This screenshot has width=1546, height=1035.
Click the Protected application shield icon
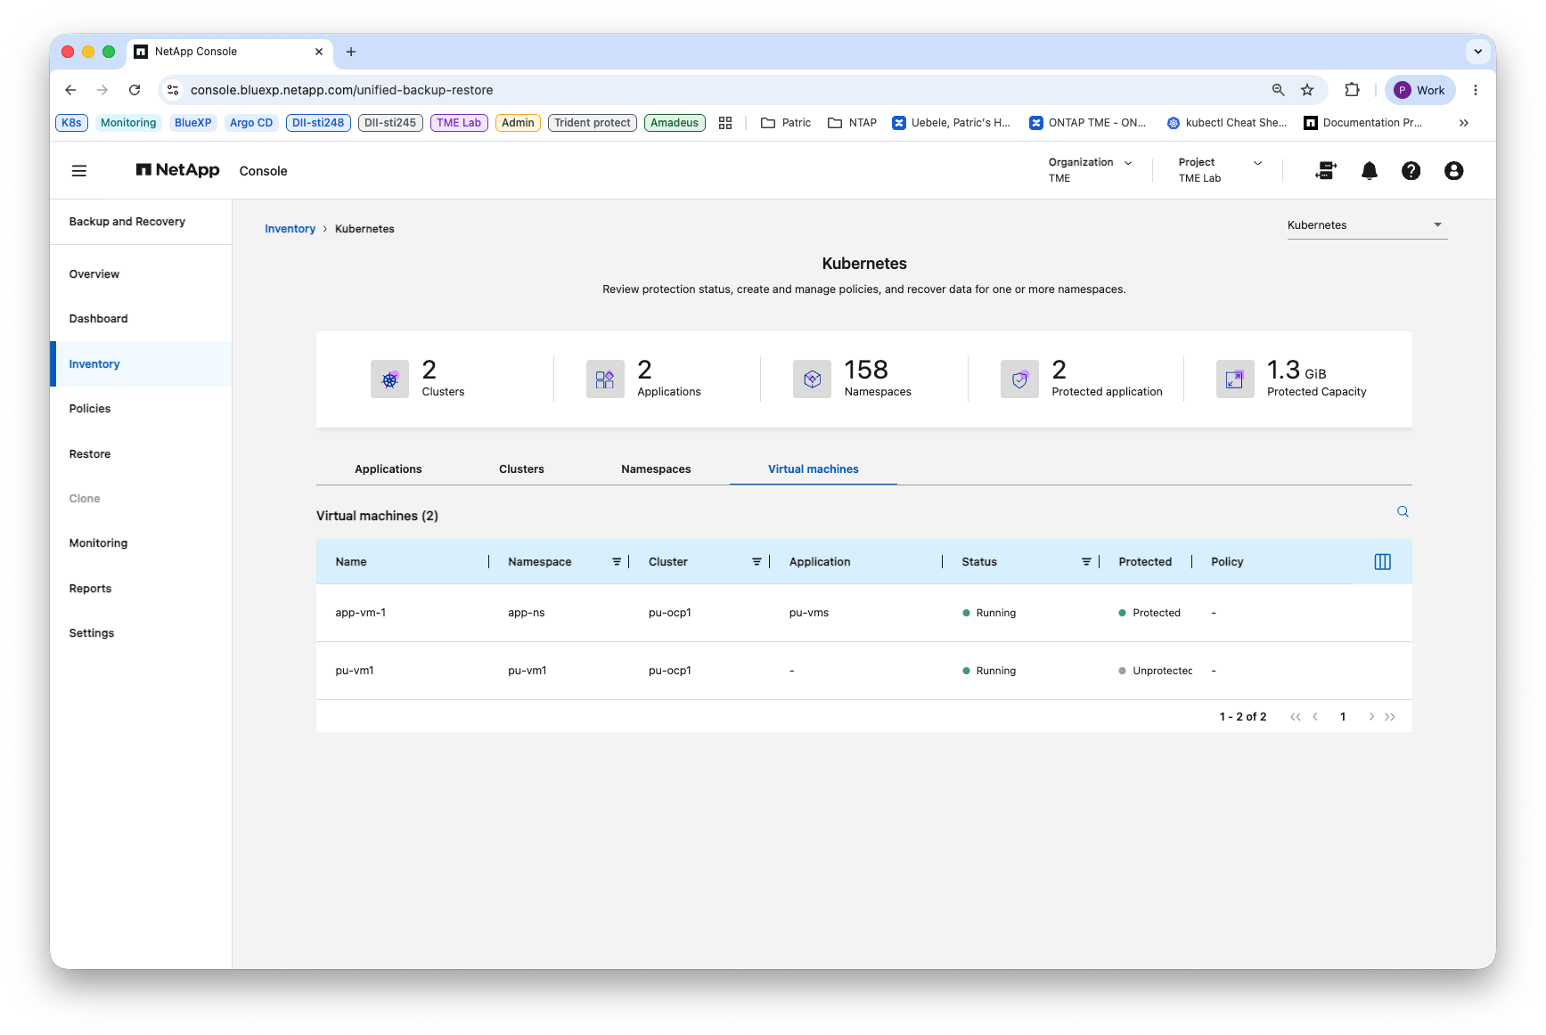[1019, 379]
